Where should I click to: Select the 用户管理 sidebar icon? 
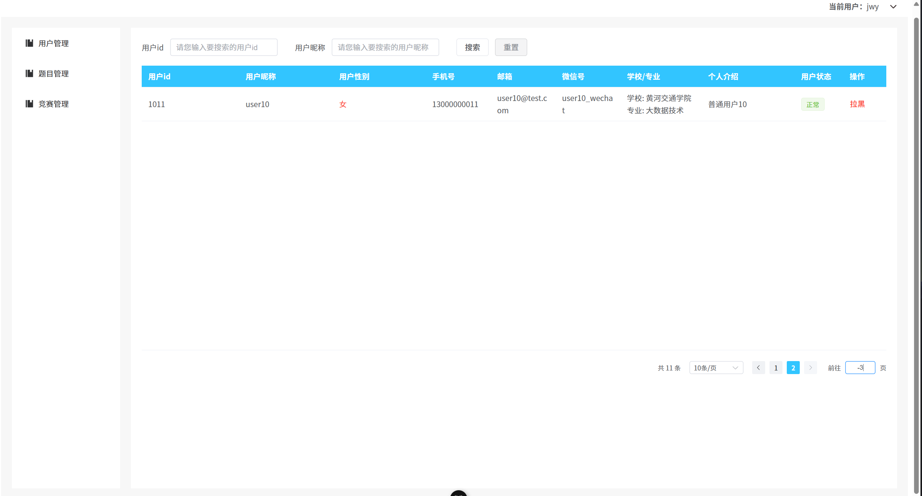coord(30,43)
